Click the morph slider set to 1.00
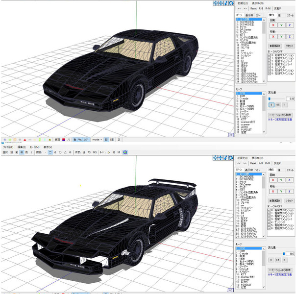Screen dimensions: 296x294 tap(283, 253)
